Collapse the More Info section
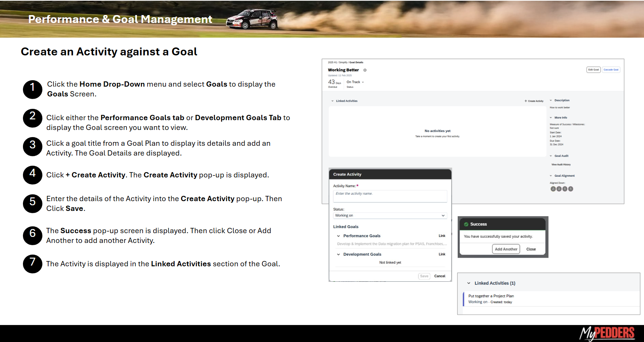 pos(551,118)
